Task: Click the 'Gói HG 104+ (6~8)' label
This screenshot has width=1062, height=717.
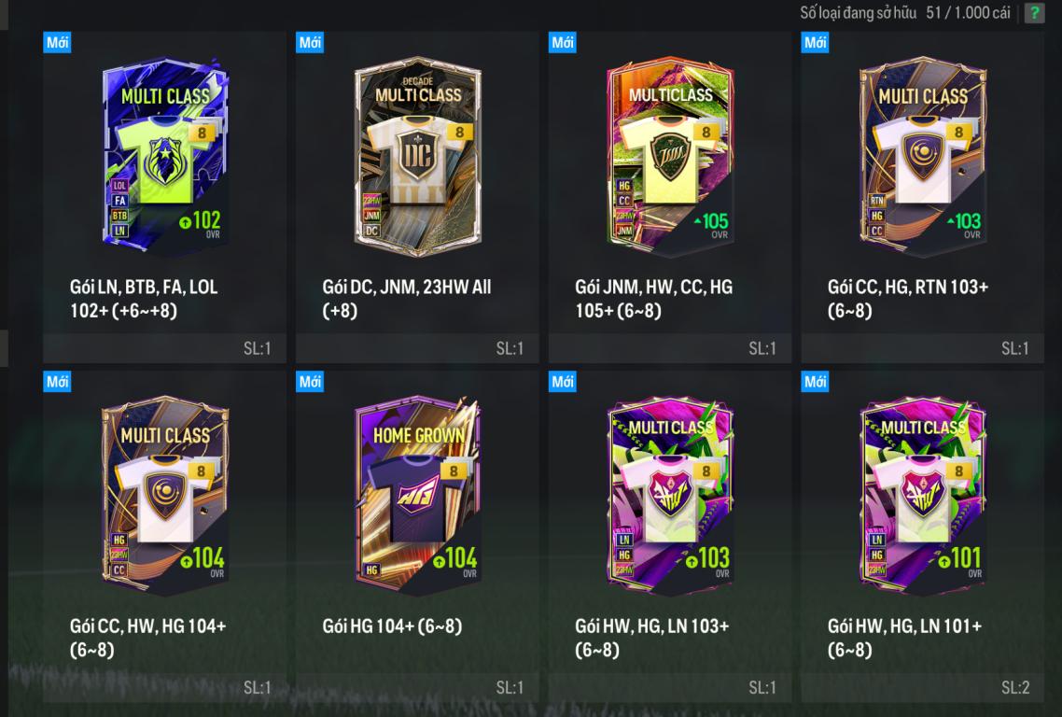Action: (392, 626)
